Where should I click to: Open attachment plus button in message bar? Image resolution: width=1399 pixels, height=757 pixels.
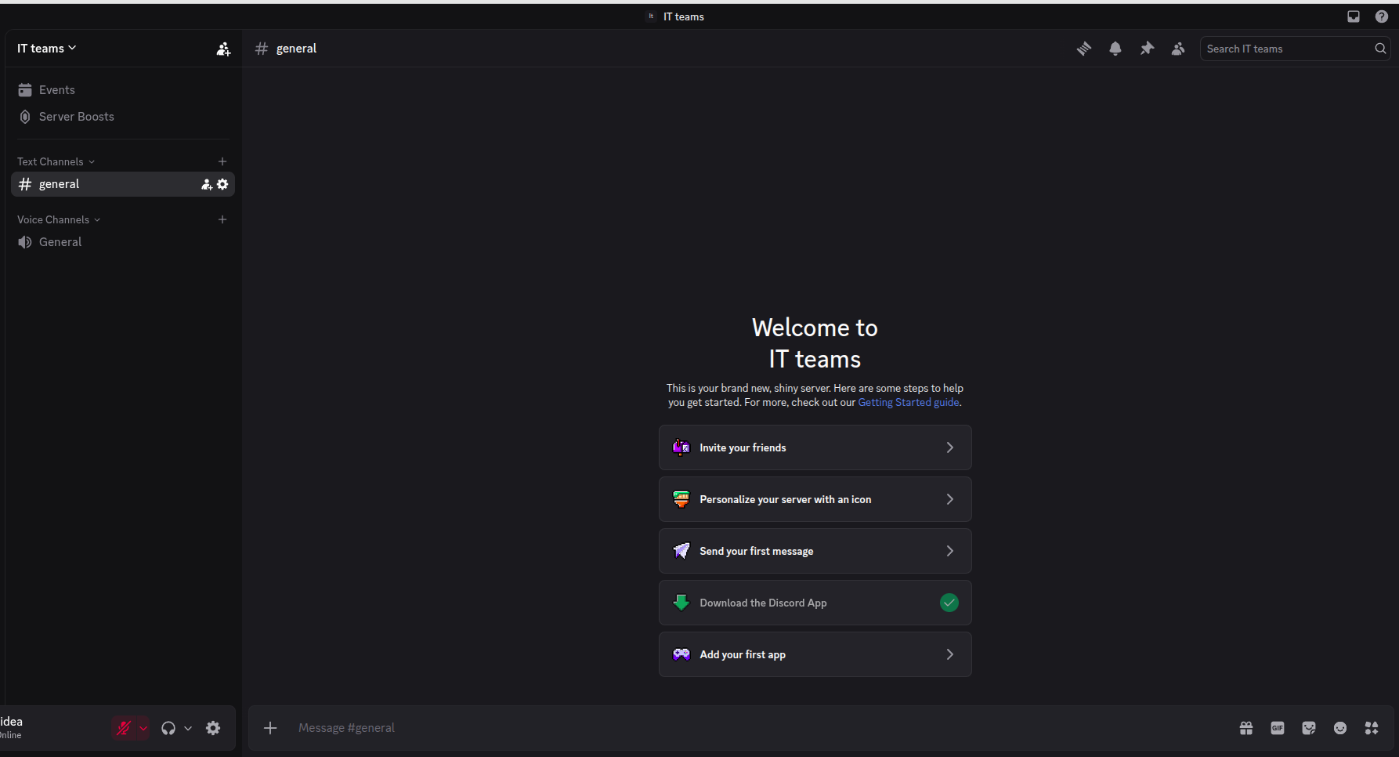[x=270, y=728]
